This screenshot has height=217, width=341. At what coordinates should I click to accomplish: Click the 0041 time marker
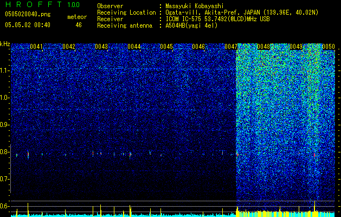click(36, 47)
